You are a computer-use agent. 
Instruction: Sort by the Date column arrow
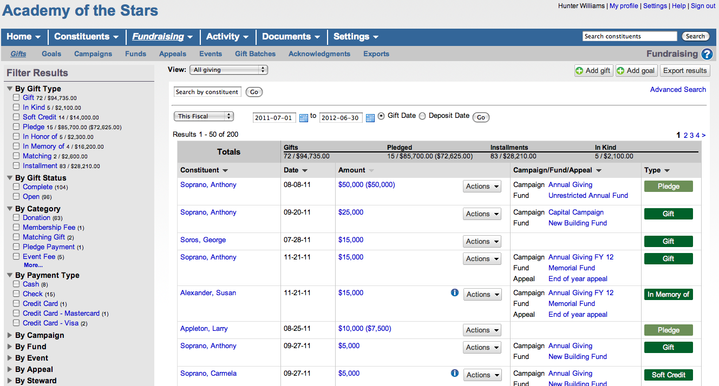pos(305,170)
